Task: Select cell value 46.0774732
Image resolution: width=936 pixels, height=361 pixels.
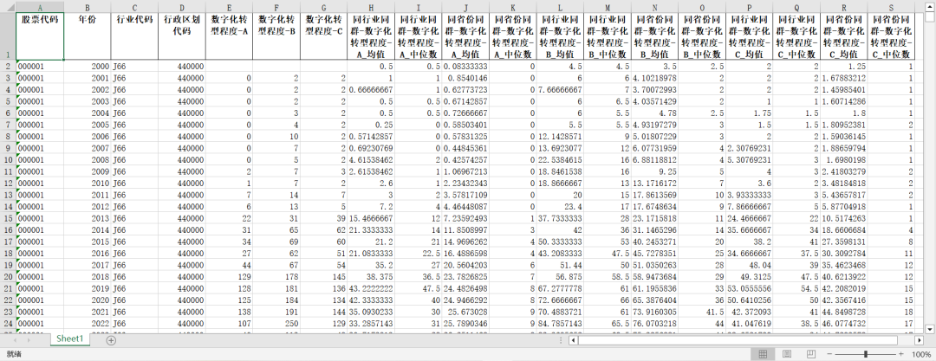Action: click(843, 324)
